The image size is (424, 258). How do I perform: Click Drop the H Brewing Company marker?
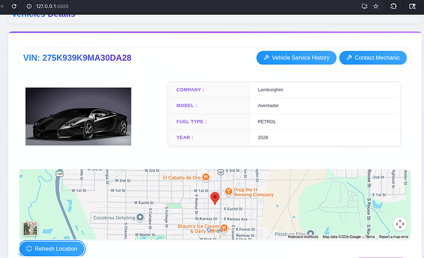228,192
